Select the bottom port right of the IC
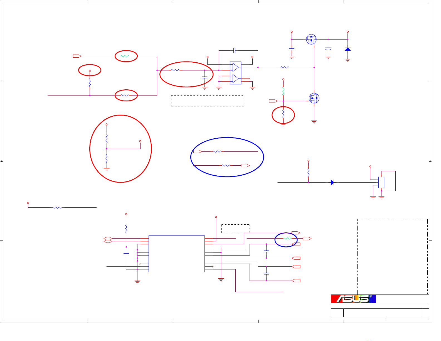 click(296, 280)
